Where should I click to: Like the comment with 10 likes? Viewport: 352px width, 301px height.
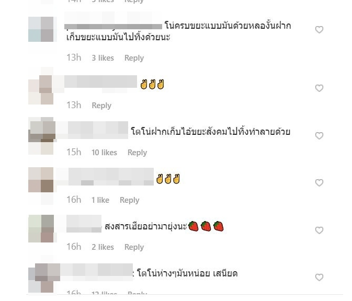click(319, 136)
